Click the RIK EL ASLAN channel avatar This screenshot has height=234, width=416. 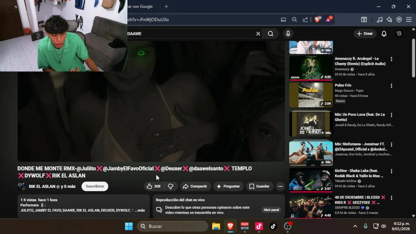pos(21,186)
